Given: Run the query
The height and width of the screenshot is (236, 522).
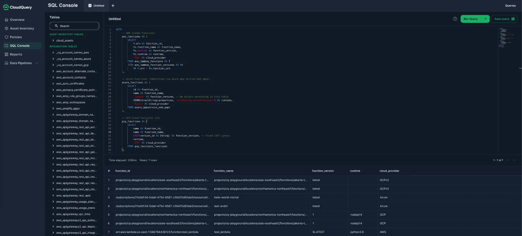Looking at the screenshot, I should pos(471,19).
